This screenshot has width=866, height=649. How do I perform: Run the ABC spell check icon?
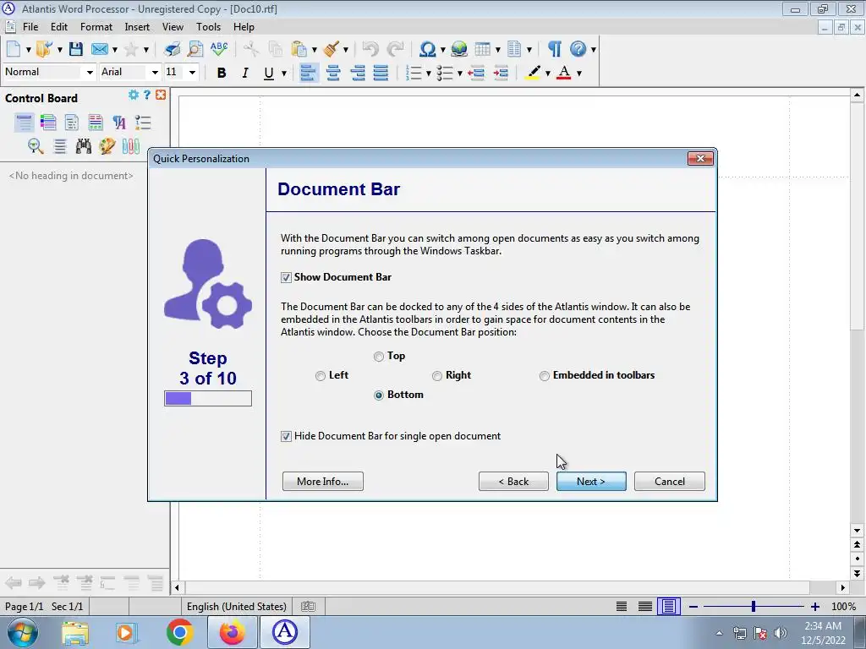[x=219, y=49]
